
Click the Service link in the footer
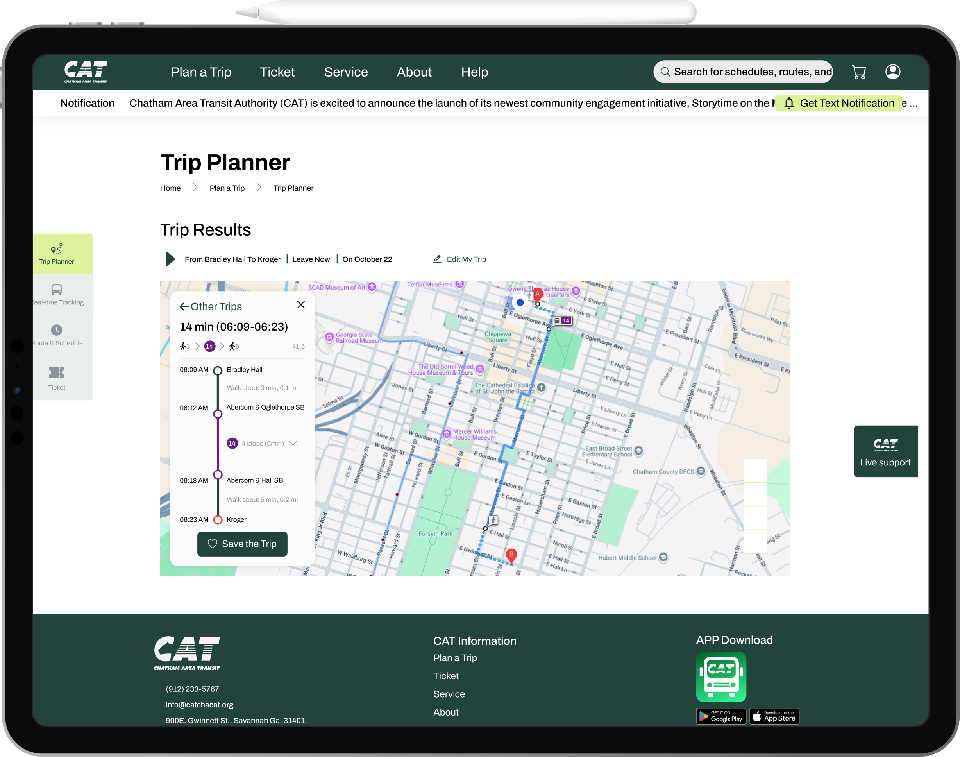tap(449, 694)
